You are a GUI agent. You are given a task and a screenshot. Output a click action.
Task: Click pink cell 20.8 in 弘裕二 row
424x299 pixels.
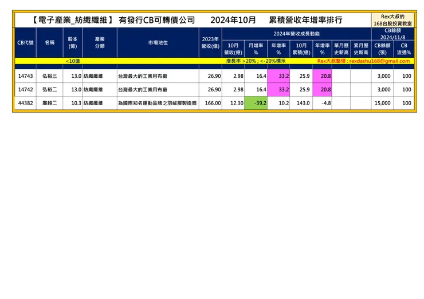pyautogui.click(x=323, y=90)
